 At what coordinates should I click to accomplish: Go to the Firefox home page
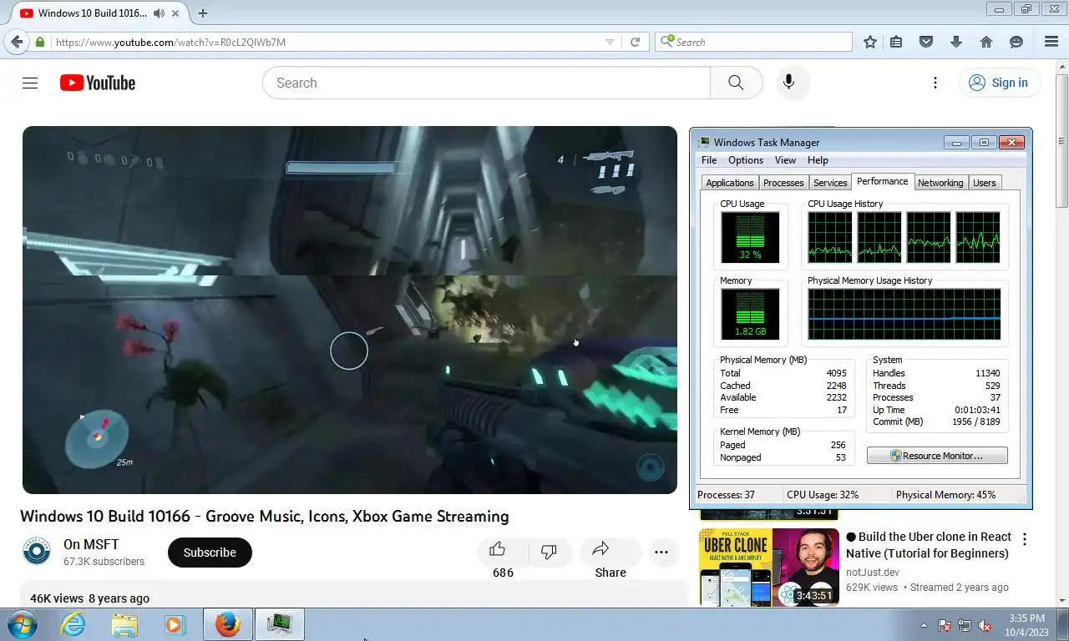point(986,42)
